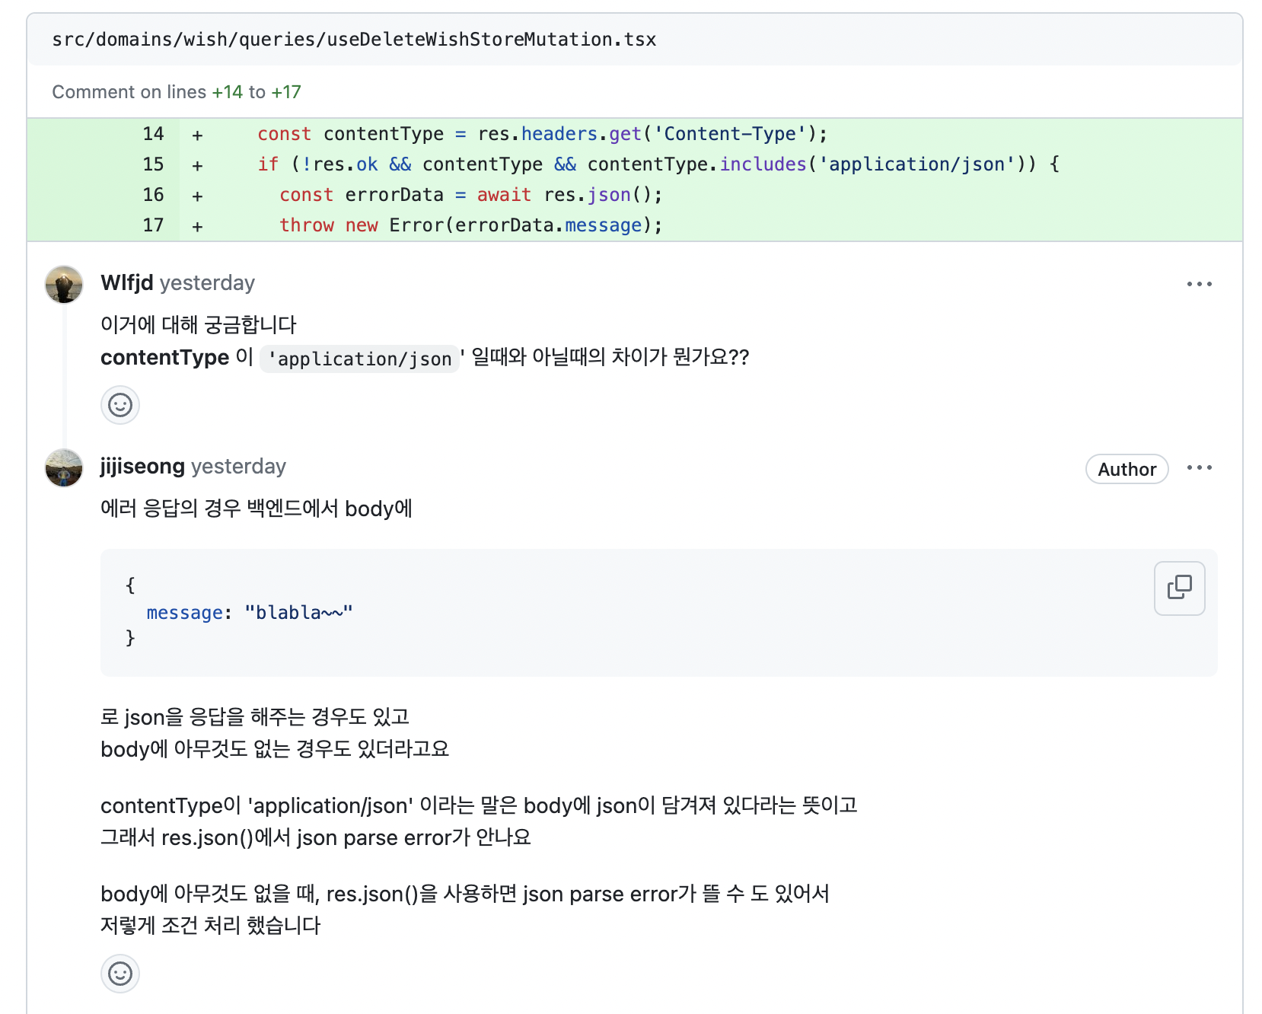Open the jijiseong username link
The image size is (1262, 1014).
(142, 466)
